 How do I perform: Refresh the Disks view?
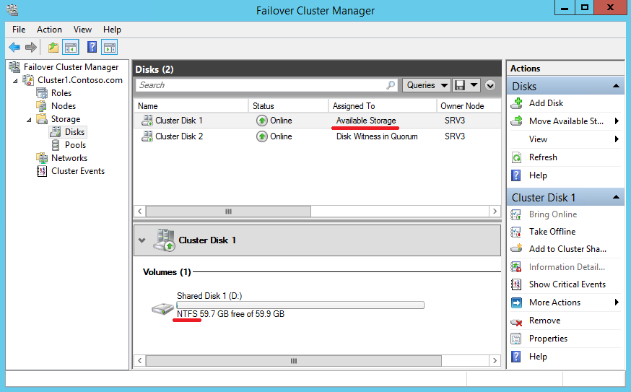pyautogui.click(x=542, y=157)
